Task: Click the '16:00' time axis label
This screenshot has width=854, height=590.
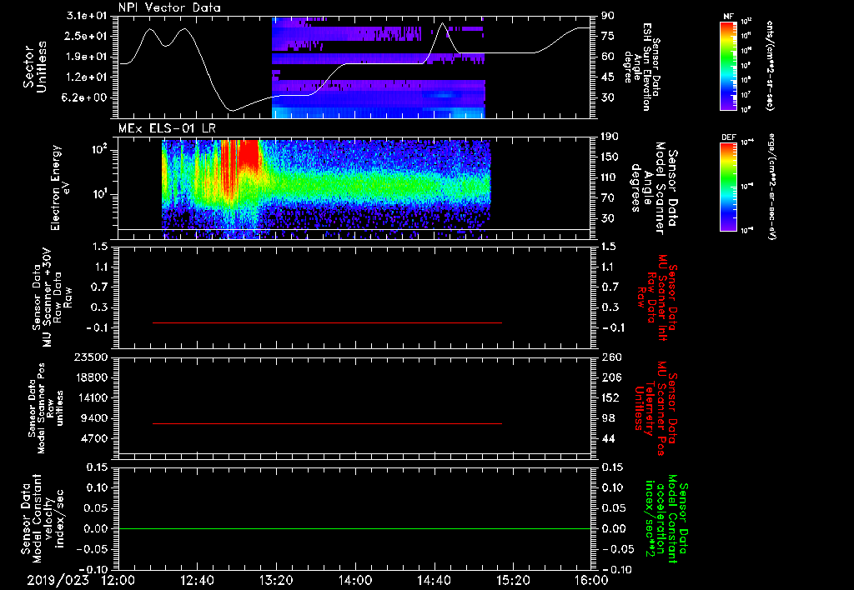Action: (591, 580)
